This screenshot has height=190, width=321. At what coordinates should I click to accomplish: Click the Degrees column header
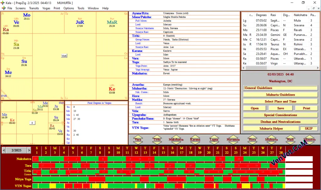(261, 15)
